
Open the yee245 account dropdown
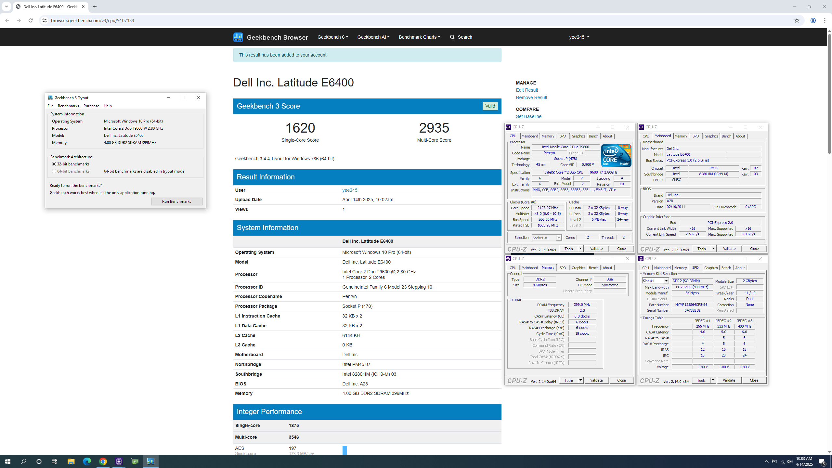579,37
